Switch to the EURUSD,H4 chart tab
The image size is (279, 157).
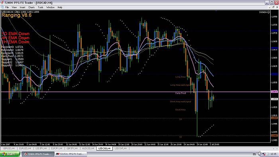(25, 148)
